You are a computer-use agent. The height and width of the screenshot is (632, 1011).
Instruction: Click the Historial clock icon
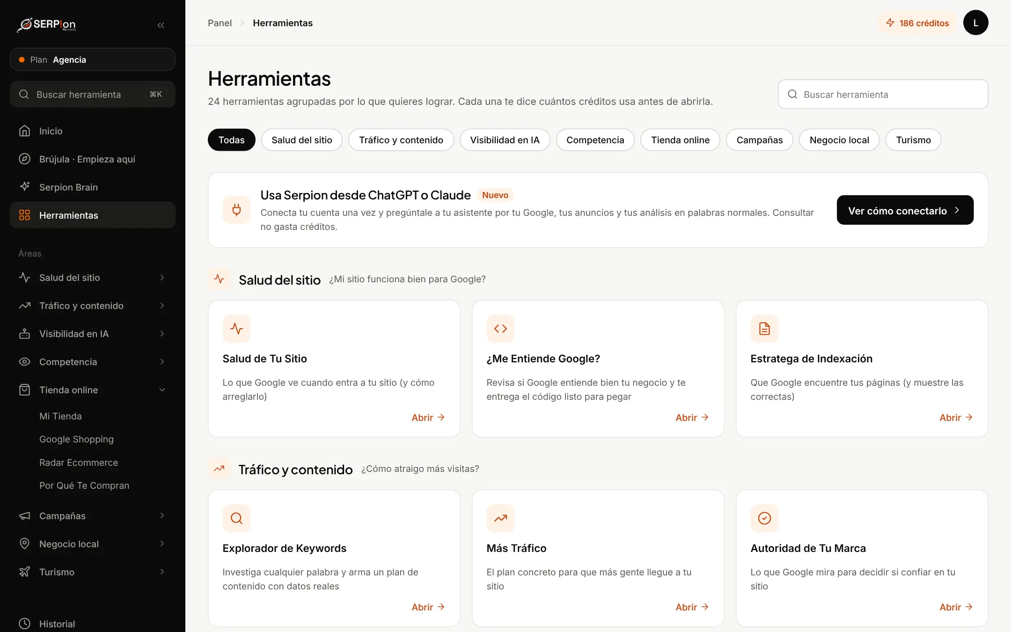click(x=24, y=624)
